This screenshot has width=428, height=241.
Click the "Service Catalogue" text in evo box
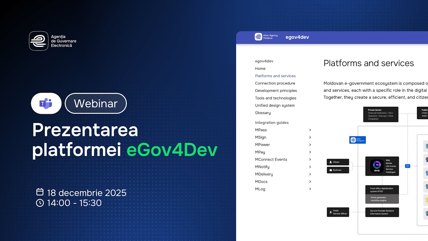(x=391, y=171)
